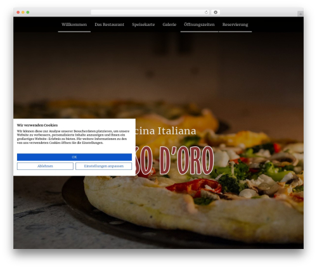This screenshot has width=317, height=268.
Task: Click the 'D'ORO' logo text
Action: click(186, 160)
